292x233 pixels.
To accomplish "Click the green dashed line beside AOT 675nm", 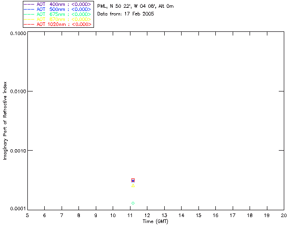I will [29, 15].
